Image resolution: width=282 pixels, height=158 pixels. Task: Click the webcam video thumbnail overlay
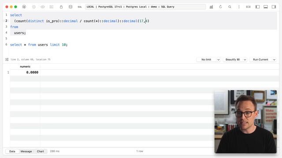click(x=246, y=122)
